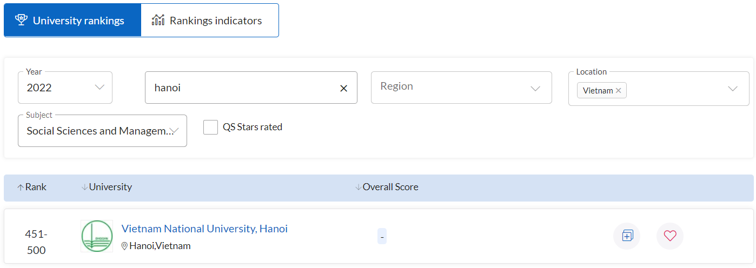
Task: Click the bar chart icon on Rankings indicators
Action: 158,21
